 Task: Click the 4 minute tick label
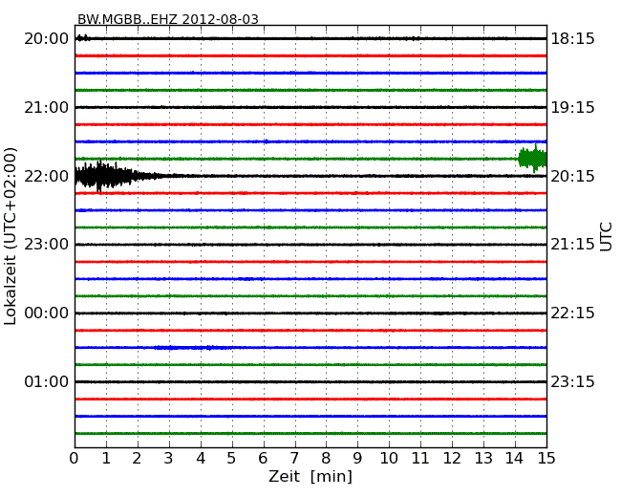point(201,458)
